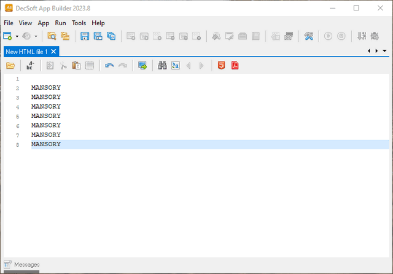
Task: Click the open folder icon in the editor toolbar
Action: 10,66
